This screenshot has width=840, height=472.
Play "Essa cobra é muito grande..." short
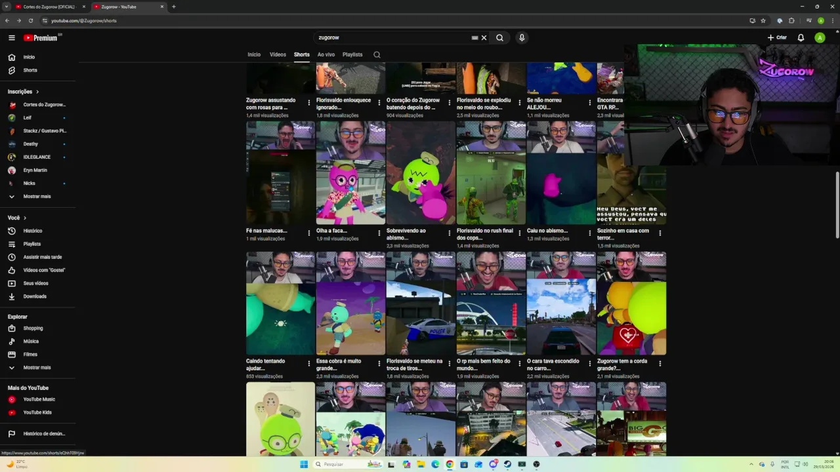350,304
